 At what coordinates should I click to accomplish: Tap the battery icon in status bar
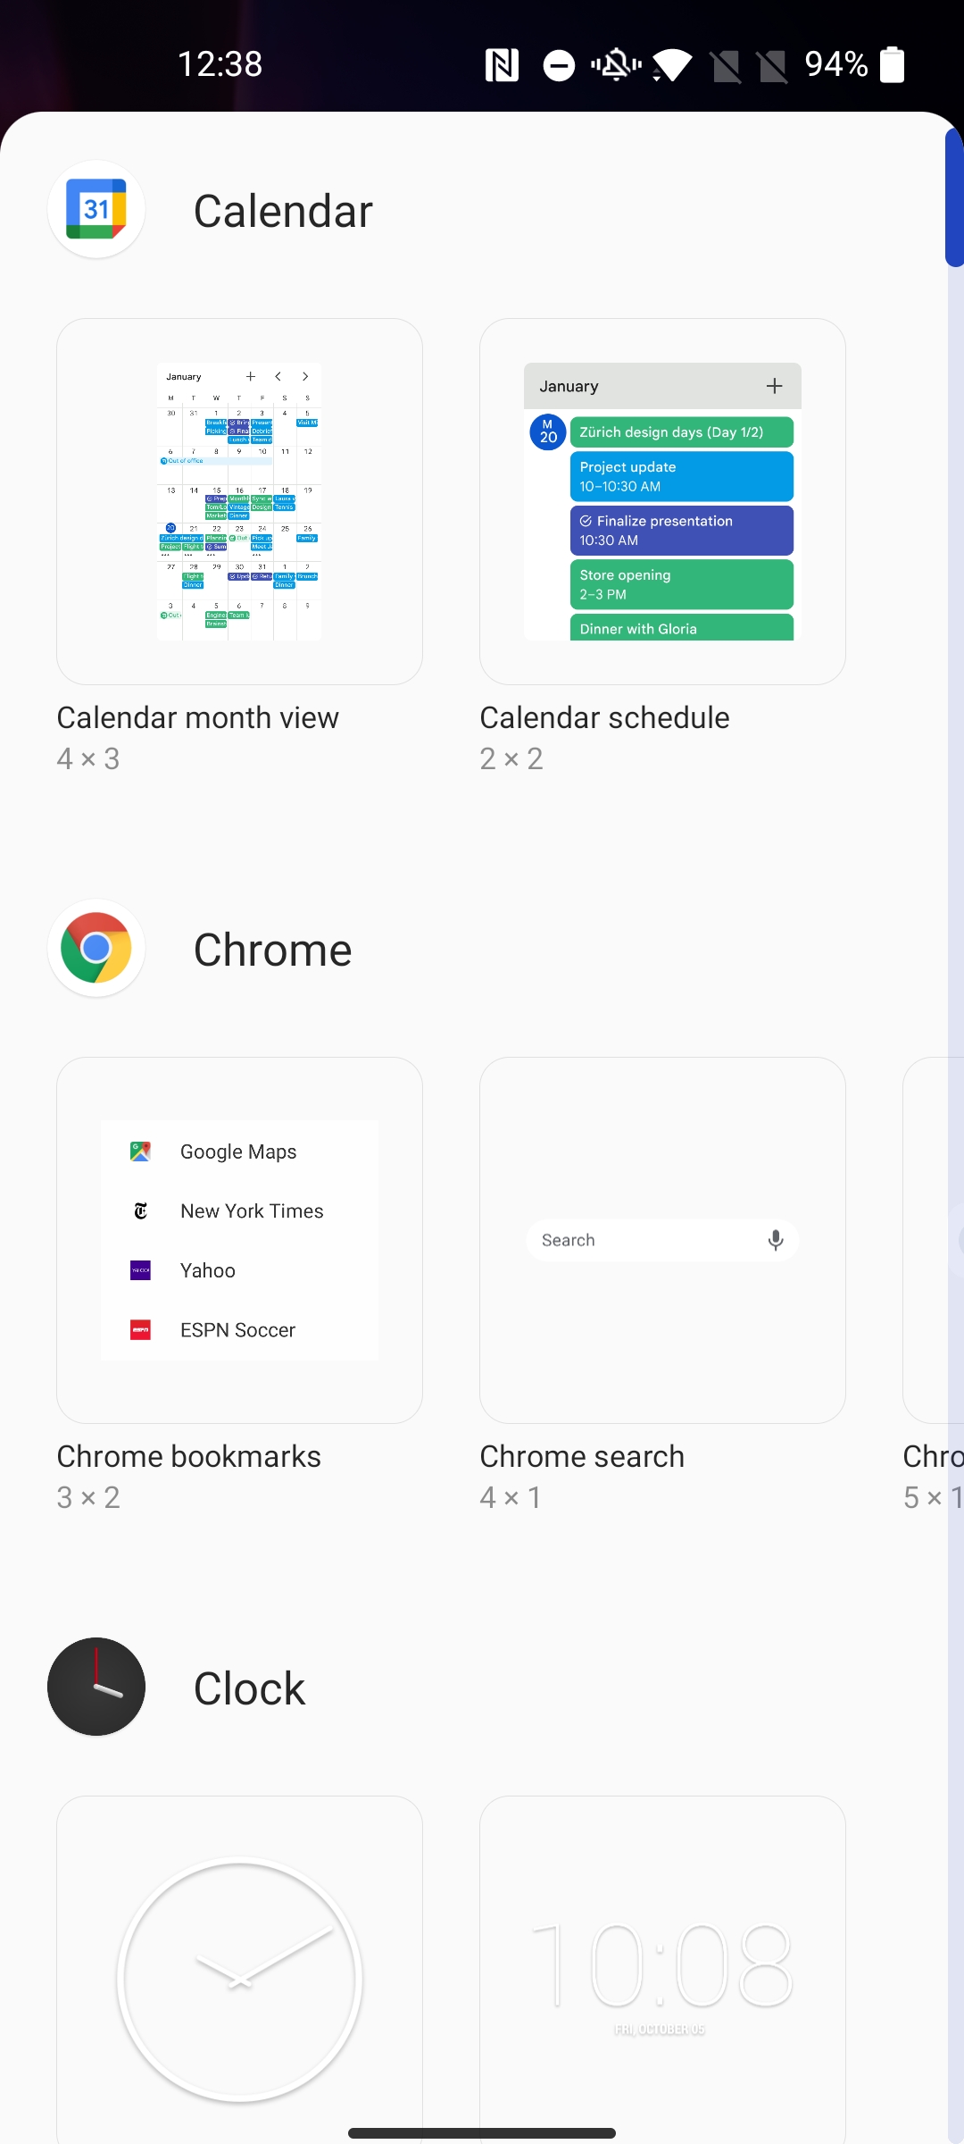click(892, 64)
